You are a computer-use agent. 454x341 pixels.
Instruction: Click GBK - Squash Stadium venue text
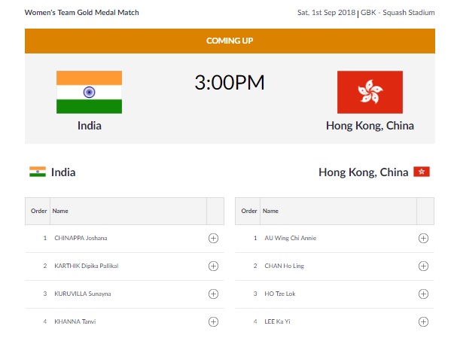[x=398, y=13]
